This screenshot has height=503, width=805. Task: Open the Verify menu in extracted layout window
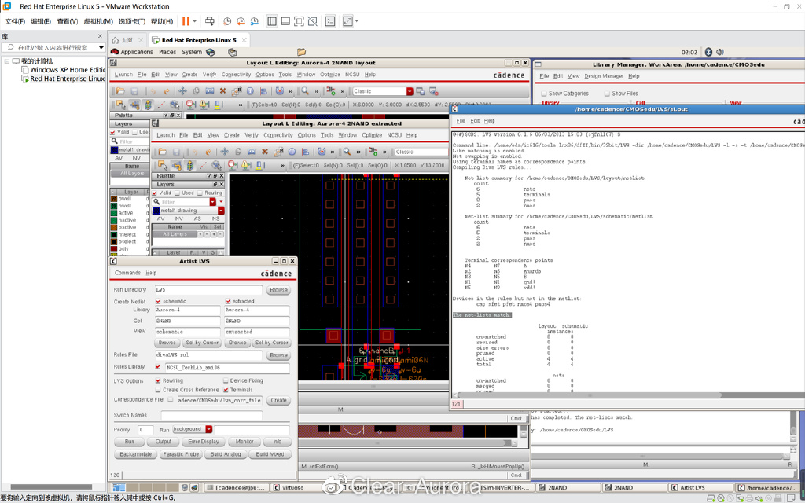click(x=251, y=135)
